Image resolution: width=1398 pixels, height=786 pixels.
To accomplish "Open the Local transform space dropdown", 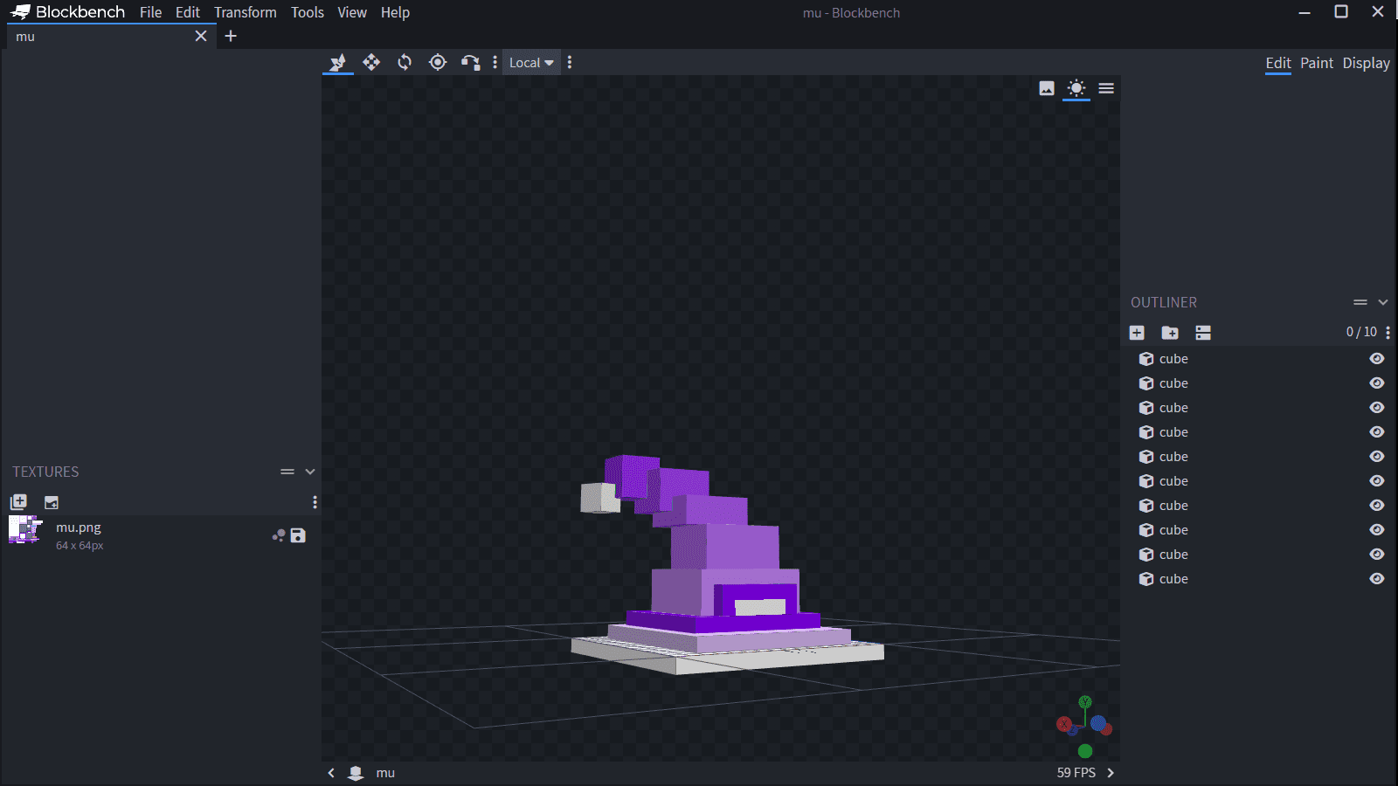I will tap(531, 63).
